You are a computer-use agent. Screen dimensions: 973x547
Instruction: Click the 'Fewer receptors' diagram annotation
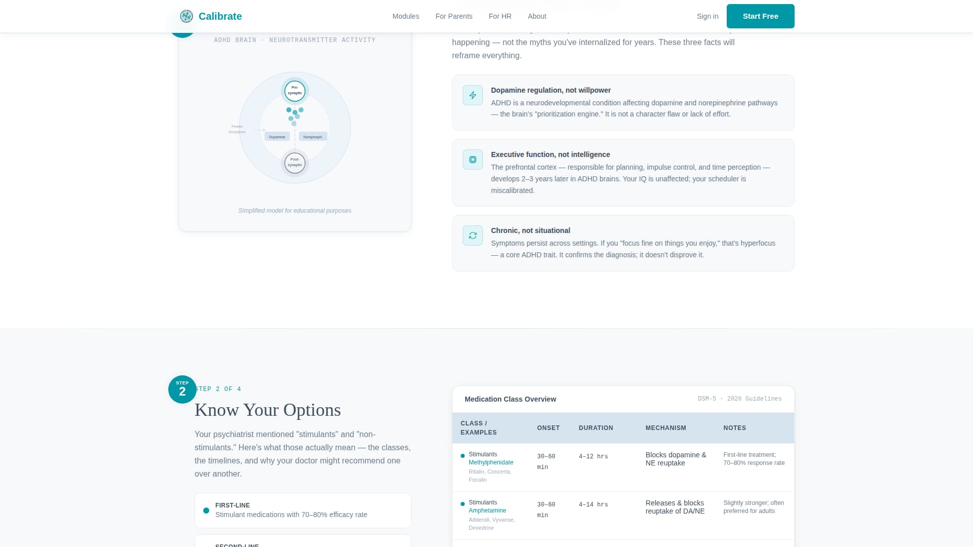click(x=237, y=129)
